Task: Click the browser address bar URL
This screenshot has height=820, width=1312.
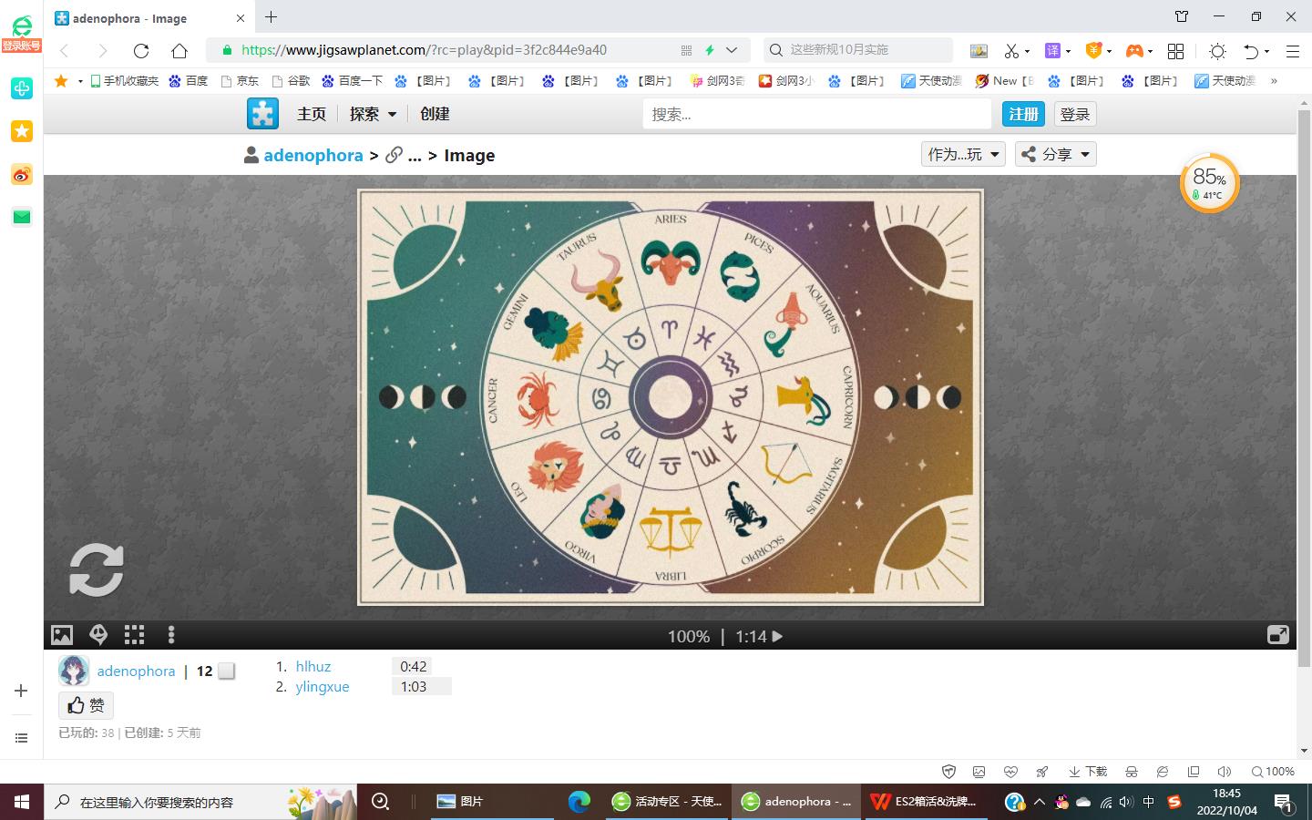Action: [424, 50]
